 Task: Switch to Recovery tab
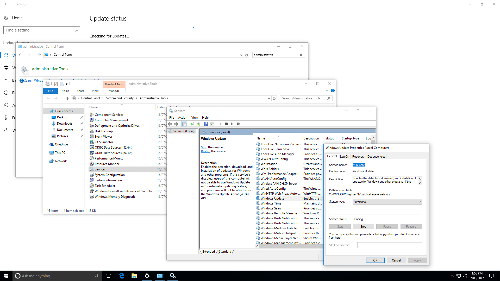[x=358, y=157]
